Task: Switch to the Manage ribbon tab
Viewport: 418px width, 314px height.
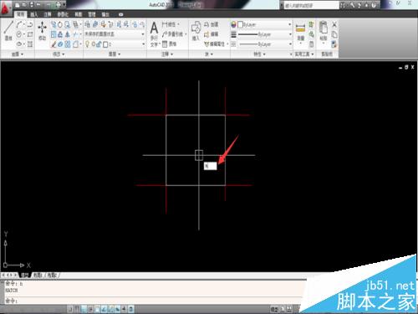Action: (92, 14)
